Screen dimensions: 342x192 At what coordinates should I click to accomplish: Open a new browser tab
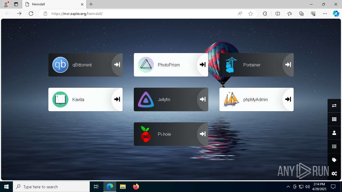click(x=91, y=4)
